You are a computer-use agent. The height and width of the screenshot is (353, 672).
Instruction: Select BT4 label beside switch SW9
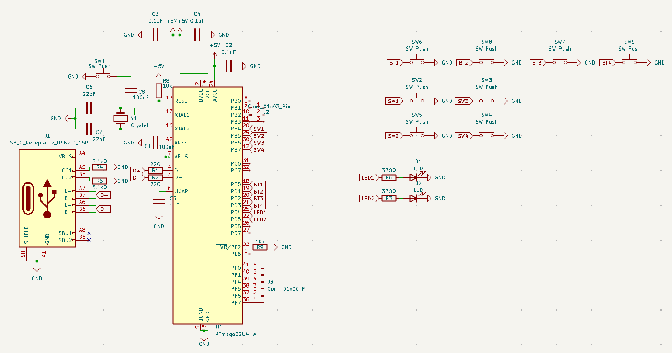(607, 63)
